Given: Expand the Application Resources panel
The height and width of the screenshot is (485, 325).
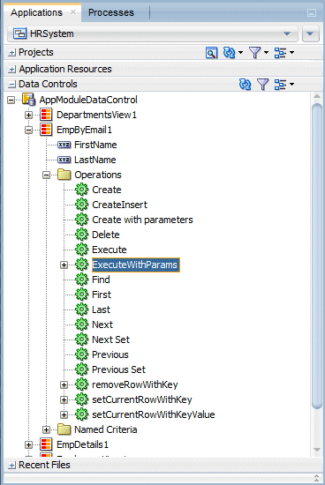Looking at the screenshot, I should tap(11, 69).
